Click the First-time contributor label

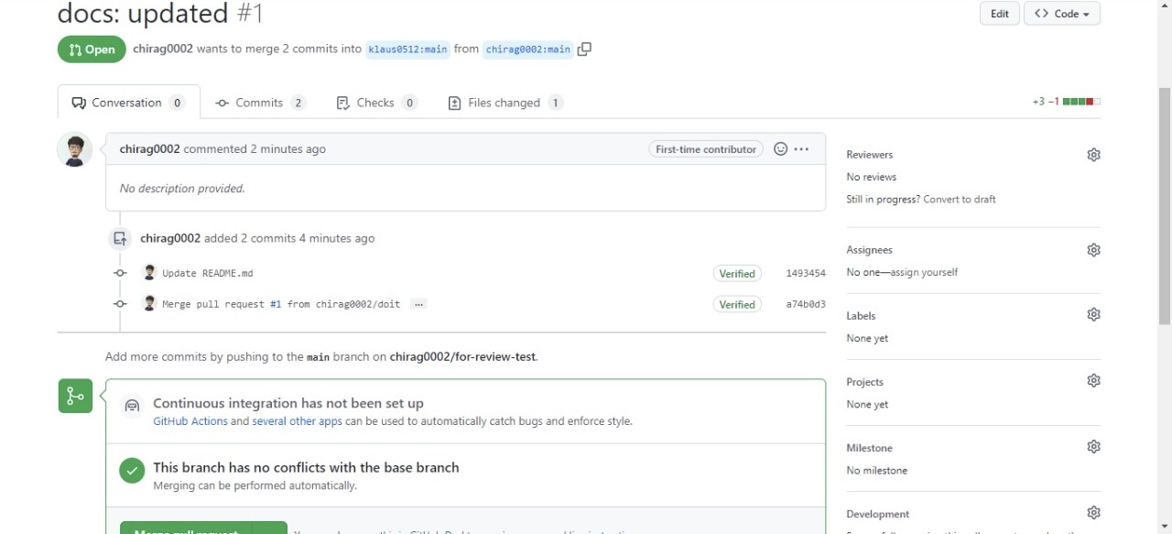706,149
